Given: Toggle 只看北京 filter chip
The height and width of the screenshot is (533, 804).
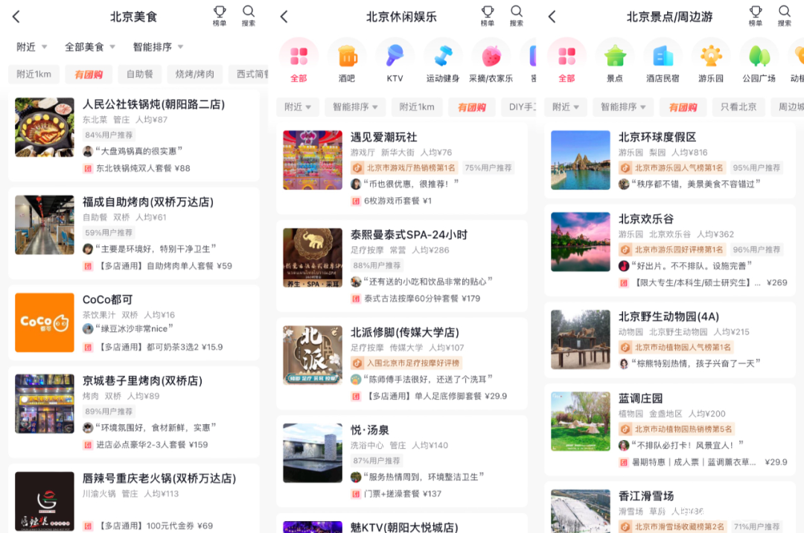Looking at the screenshot, I should 738,107.
